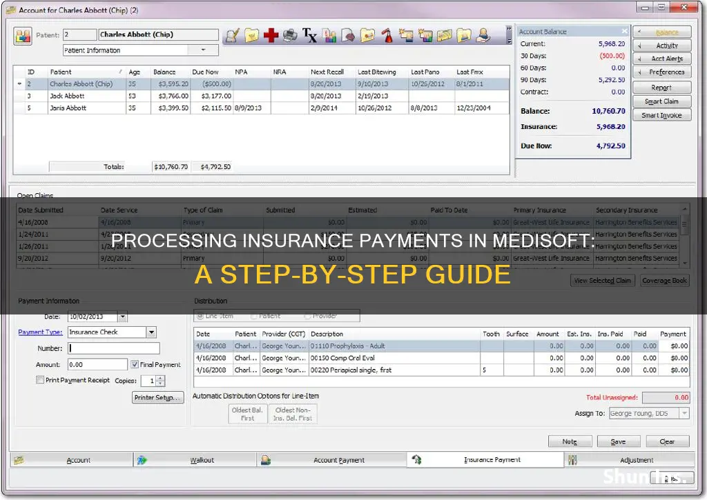Click the Clear button
The width and height of the screenshot is (707, 500).
[x=668, y=441]
